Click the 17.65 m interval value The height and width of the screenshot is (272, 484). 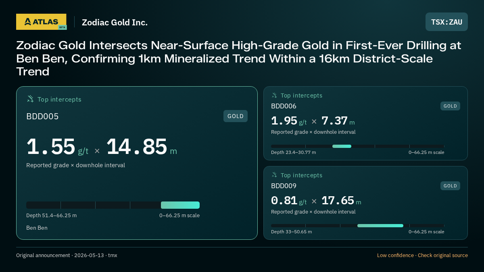coord(341,201)
